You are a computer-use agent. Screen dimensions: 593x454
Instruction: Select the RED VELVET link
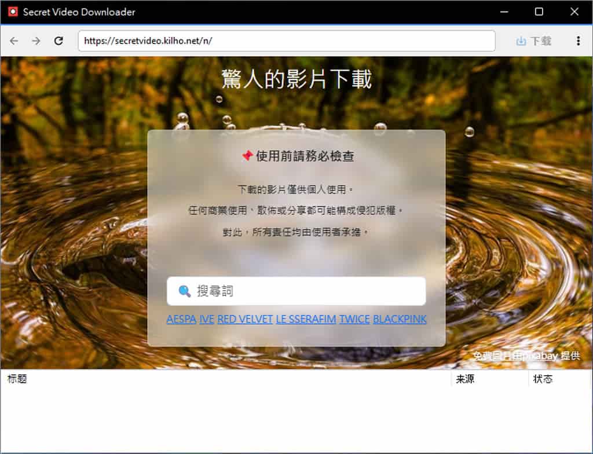pos(245,319)
